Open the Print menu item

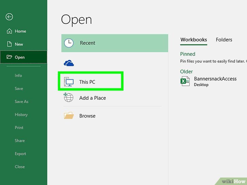pos(19,128)
